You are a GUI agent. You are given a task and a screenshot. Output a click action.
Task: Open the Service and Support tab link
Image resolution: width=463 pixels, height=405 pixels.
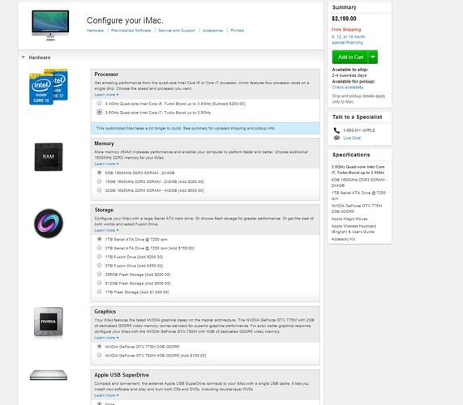click(x=177, y=31)
